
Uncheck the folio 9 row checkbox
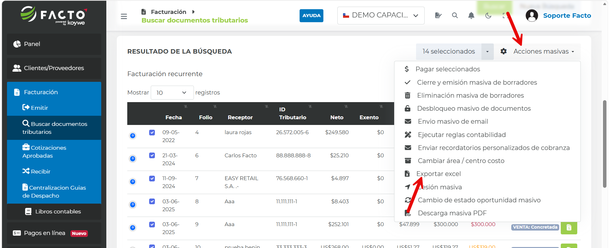point(152,224)
